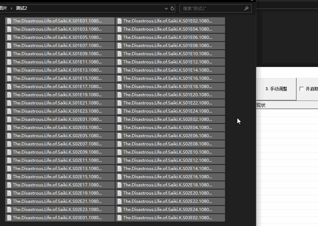
Task: Select file name The.Disastrous.Life.of.Saiki.K.S02E14.1080...
Action: pyautogui.click(x=167, y=169)
